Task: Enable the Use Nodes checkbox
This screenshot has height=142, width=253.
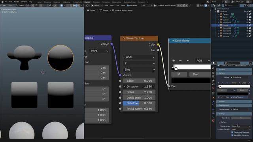Action: tap(128, 6)
